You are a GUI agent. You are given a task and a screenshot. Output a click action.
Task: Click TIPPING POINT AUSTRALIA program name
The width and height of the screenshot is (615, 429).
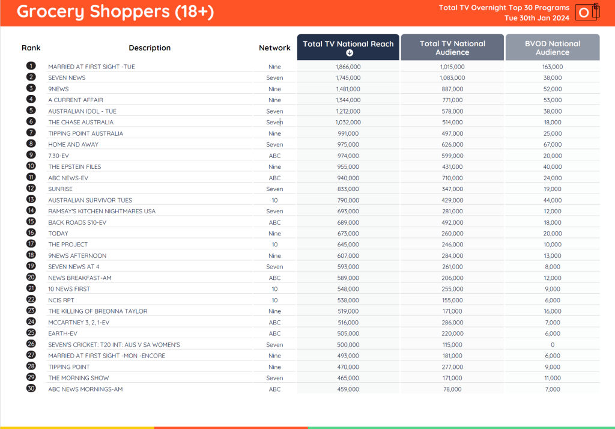(85, 133)
